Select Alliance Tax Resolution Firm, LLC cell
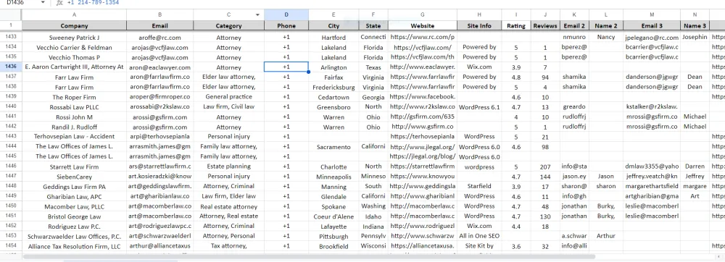This screenshot has height=262, width=725. [74, 246]
